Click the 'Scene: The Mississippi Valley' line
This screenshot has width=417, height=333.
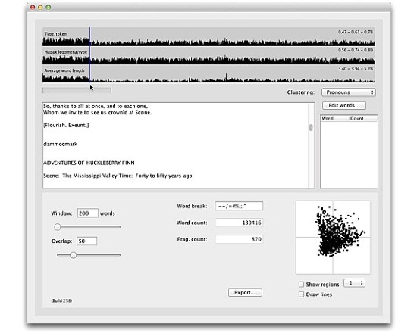tap(118, 176)
